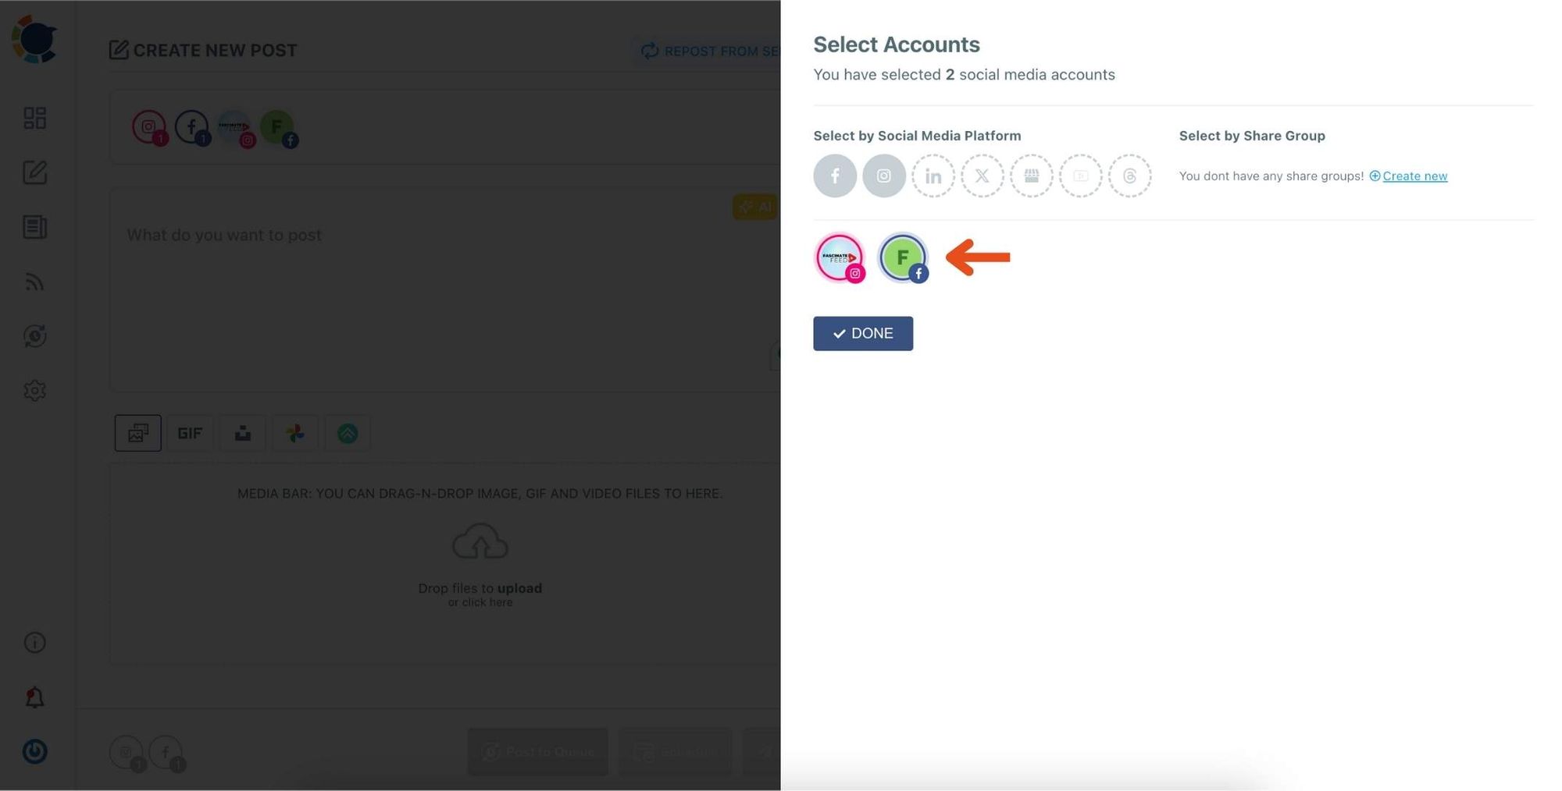
Task: Select the Threads platform icon
Action: coord(1130,176)
